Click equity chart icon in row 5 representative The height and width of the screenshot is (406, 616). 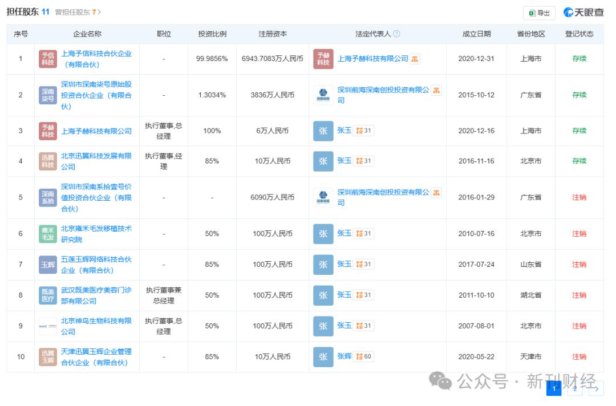coord(436,192)
